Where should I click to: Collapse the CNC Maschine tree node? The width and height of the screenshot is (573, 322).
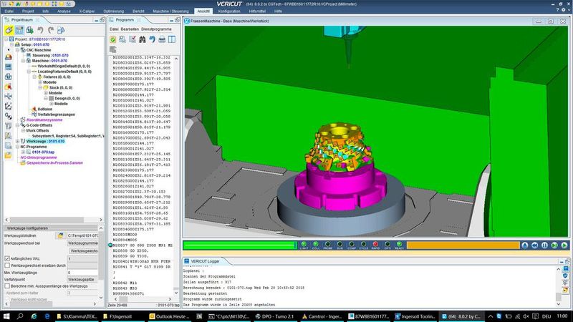pyautogui.click(x=17, y=50)
